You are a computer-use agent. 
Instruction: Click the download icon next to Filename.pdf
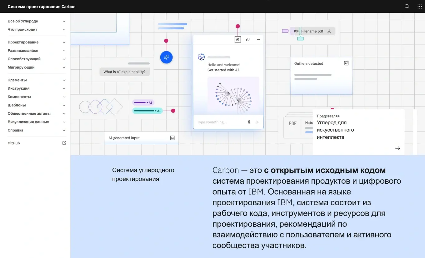pos(329,31)
